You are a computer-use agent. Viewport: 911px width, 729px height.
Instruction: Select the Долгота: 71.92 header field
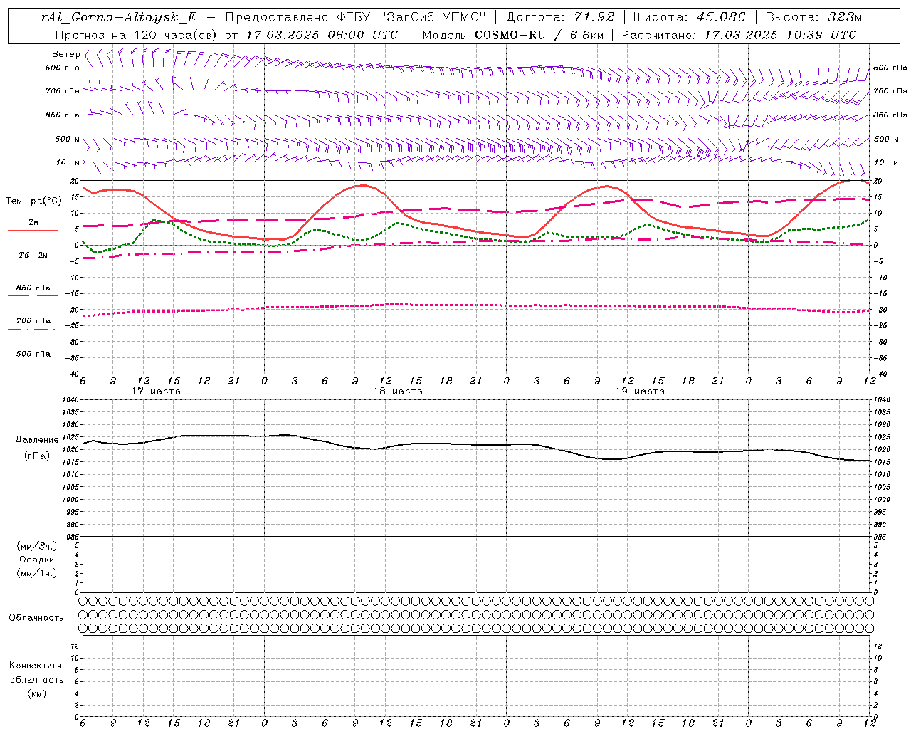tap(560, 18)
